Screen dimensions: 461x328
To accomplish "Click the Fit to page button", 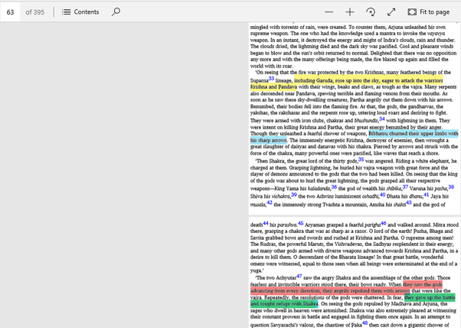I will (x=429, y=12).
